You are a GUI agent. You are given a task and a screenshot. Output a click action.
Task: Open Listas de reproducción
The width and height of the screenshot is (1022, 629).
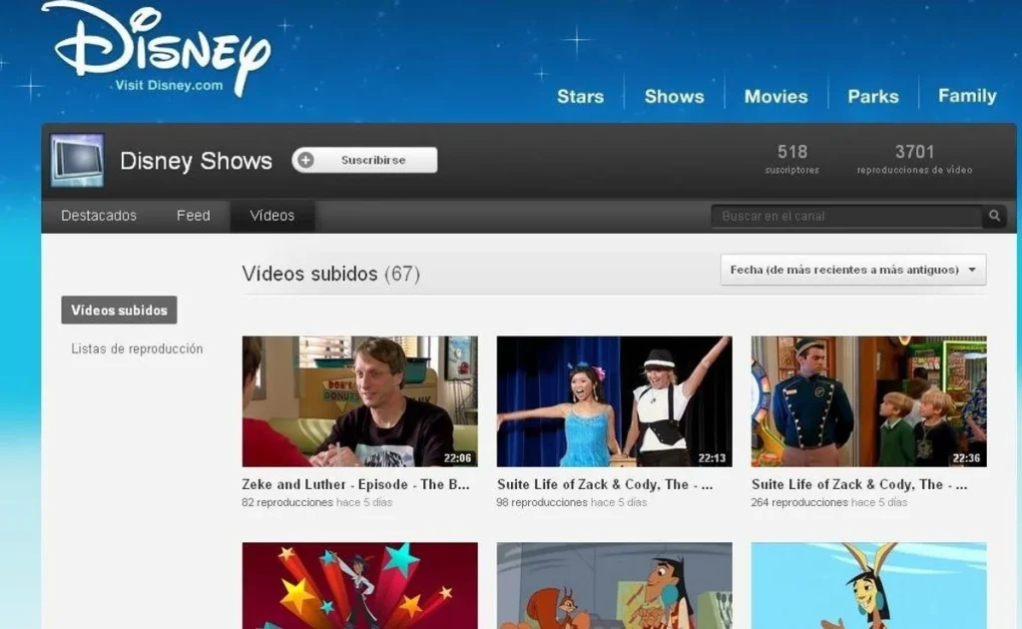137,348
